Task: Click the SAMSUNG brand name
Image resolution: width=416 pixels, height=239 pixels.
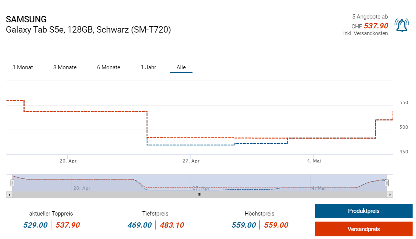Action: 26,19
